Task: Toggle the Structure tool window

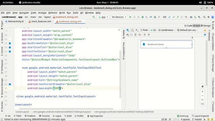Action: (x=2, y=38)
